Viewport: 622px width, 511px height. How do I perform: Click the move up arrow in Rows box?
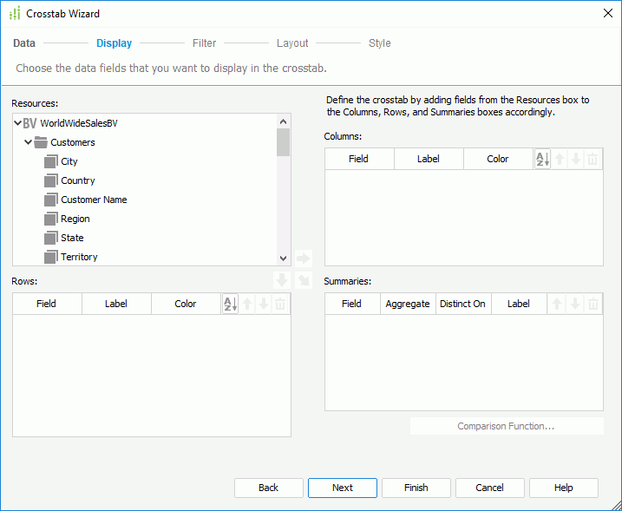pyautogui.click(x=247, y=304)
